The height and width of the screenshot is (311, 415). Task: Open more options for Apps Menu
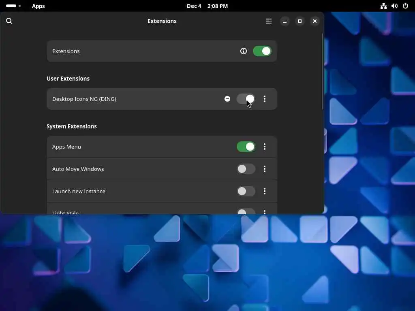pyautogui.click(x=264, y=147)
